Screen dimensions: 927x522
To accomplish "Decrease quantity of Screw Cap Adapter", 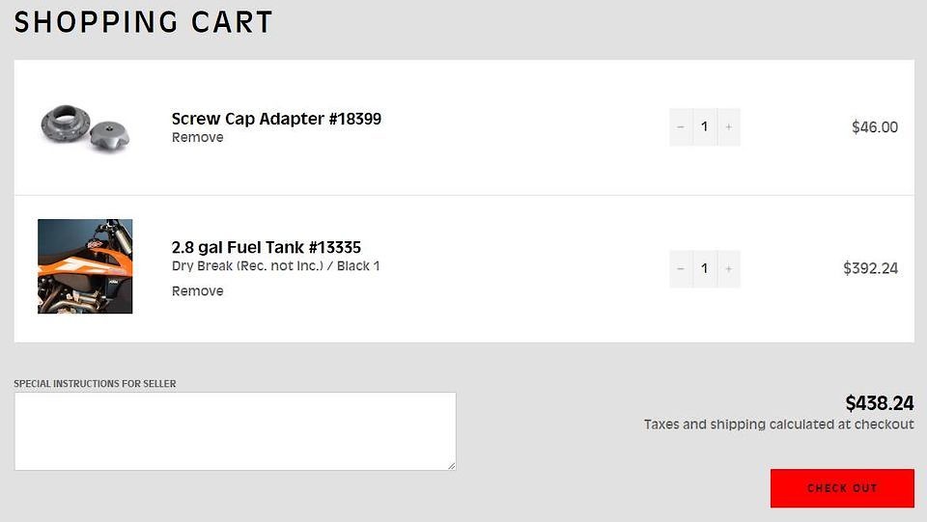I will pos(681,126).
